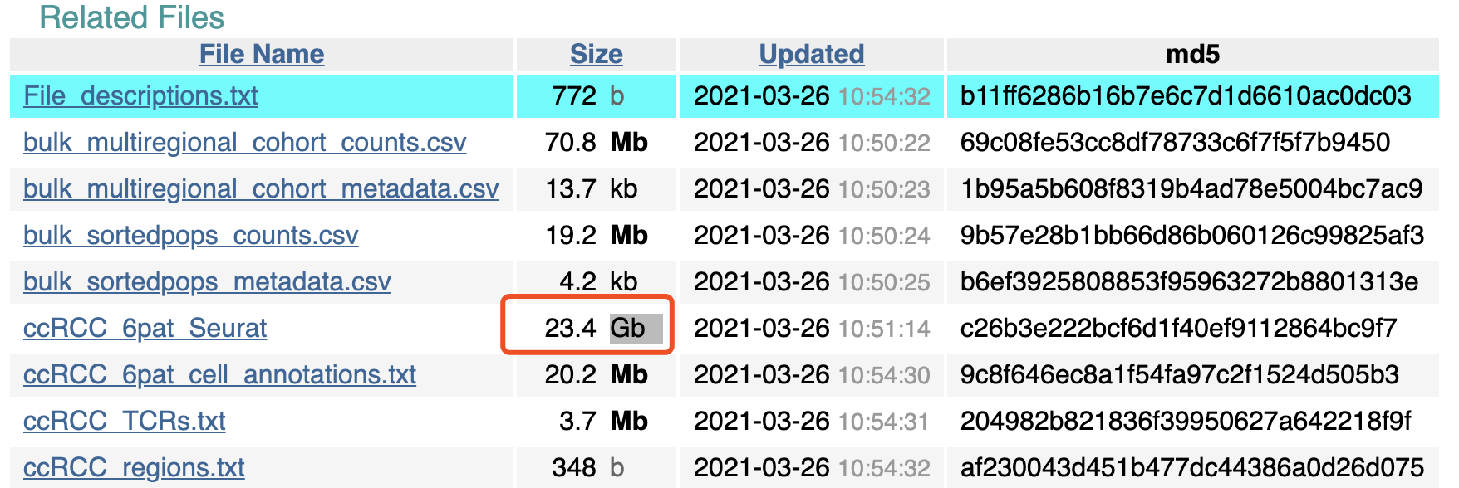Click the 348 b size cell
The height and width of the screenshot is (488, 1459).
point(588,468)
